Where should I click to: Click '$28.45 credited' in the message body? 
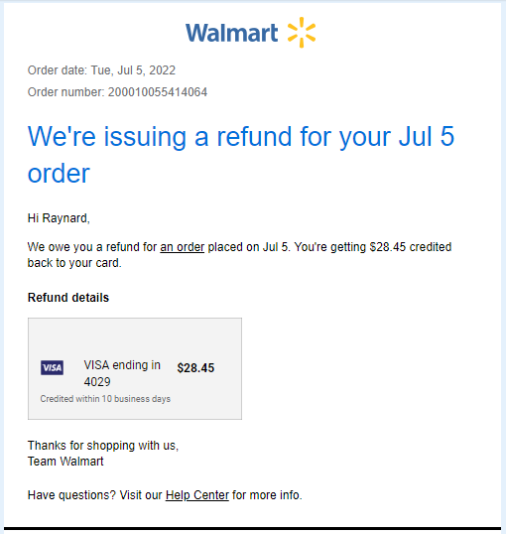[411, 247]
